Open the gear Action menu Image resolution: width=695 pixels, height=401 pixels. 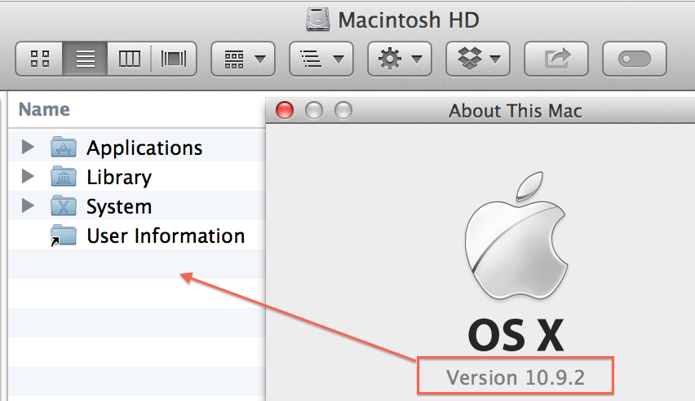pos(400,59)
